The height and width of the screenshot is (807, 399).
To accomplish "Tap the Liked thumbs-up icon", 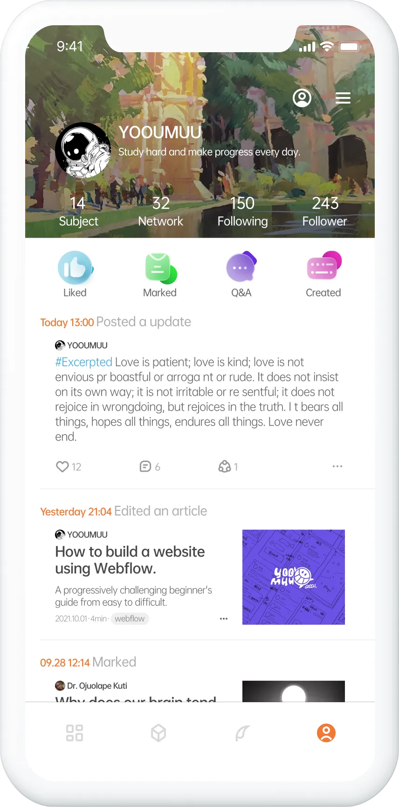I will click(75, 268).
